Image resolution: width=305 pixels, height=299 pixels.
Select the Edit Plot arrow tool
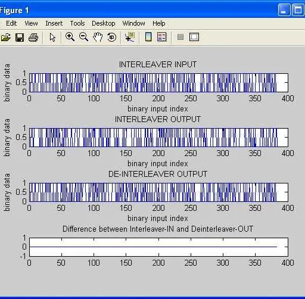coord(52,38)
